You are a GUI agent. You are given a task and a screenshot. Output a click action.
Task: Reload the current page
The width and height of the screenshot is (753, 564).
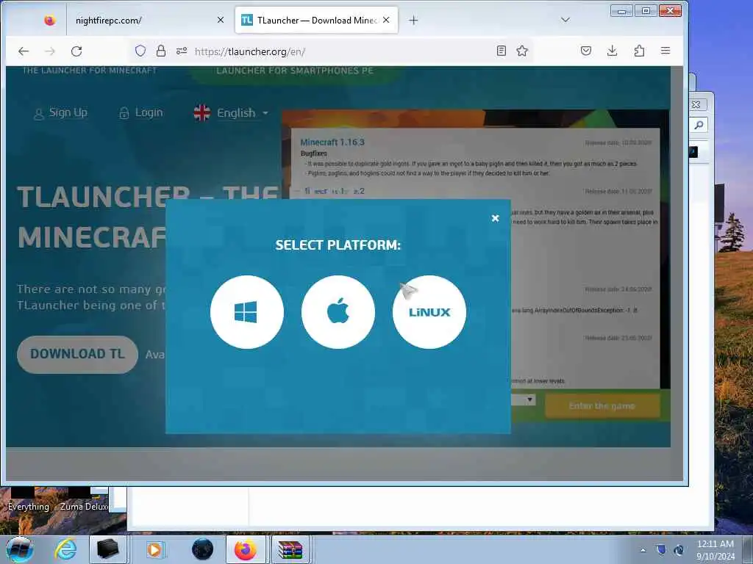coord(76,51)
